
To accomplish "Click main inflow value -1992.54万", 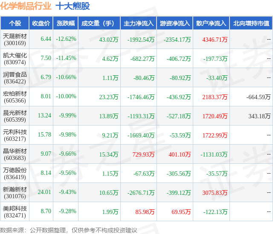I will 141,40.
